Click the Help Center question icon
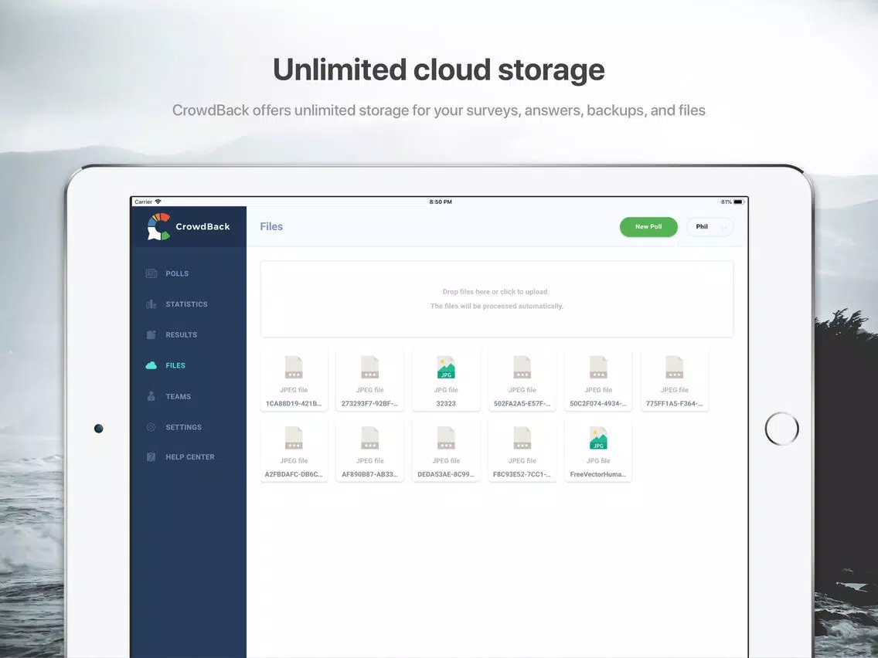The height and width of the screenshot is (658, 878). tap(151, 457)
